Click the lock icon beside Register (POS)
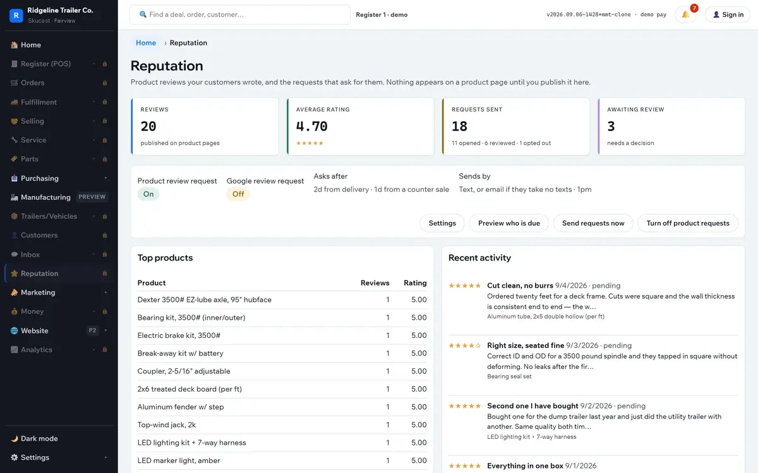Screen dimensions: 758x473 click(105, 64)
